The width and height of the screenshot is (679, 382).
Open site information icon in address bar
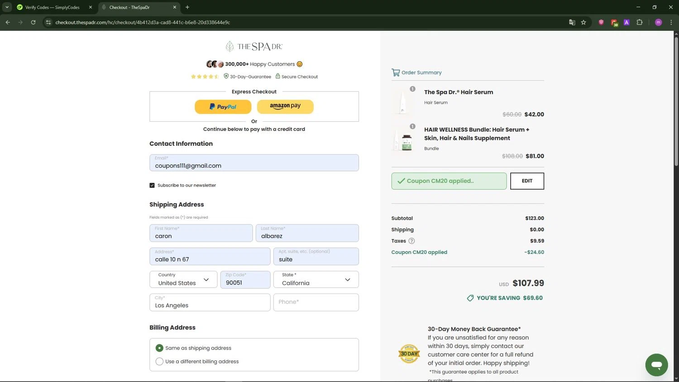coord(48,22)
